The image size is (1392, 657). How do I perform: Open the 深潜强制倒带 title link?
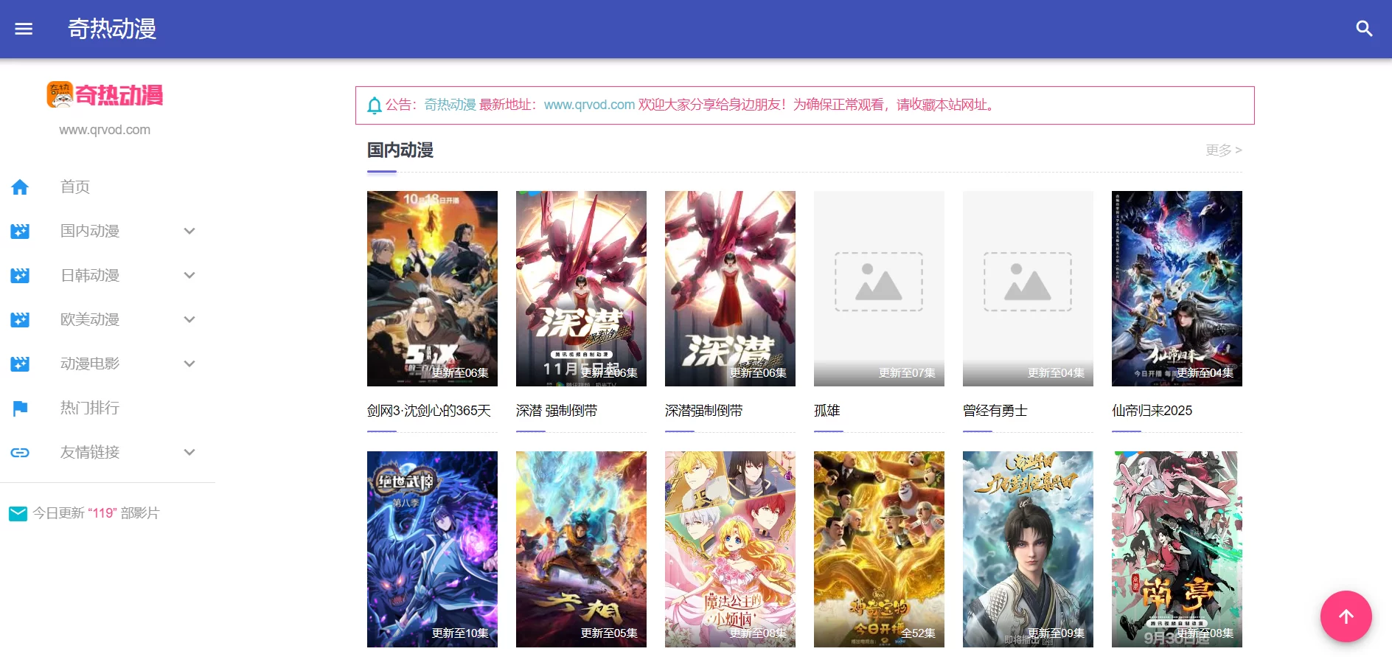704,411
